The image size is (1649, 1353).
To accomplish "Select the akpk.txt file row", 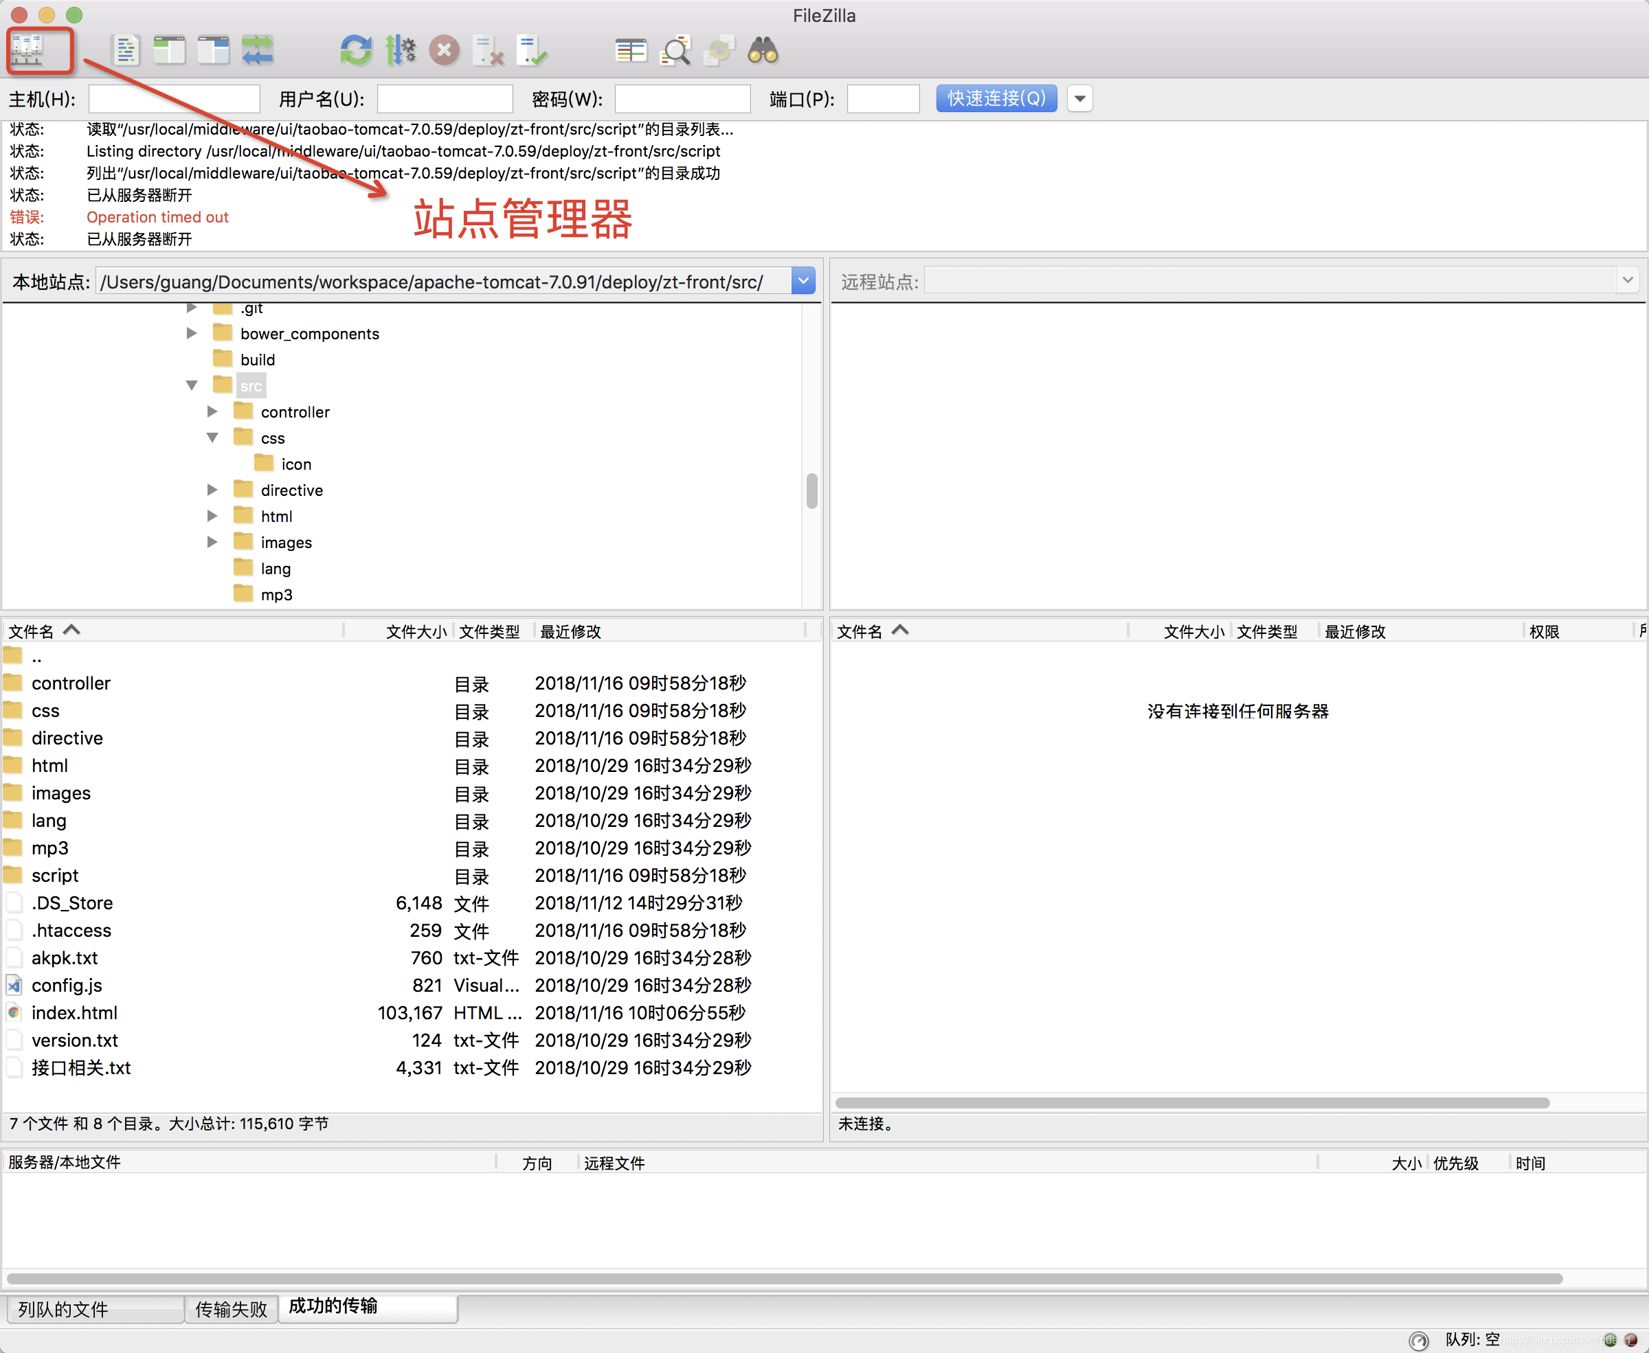I will tap(412, 957).
